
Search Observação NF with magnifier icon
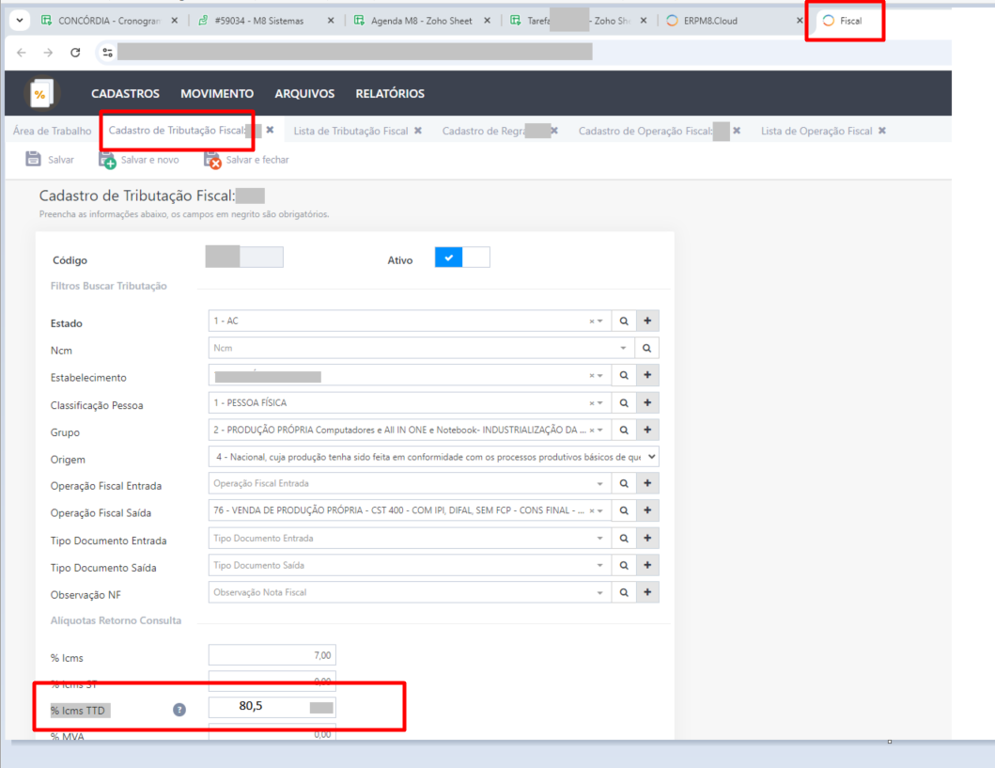[624, 592]
